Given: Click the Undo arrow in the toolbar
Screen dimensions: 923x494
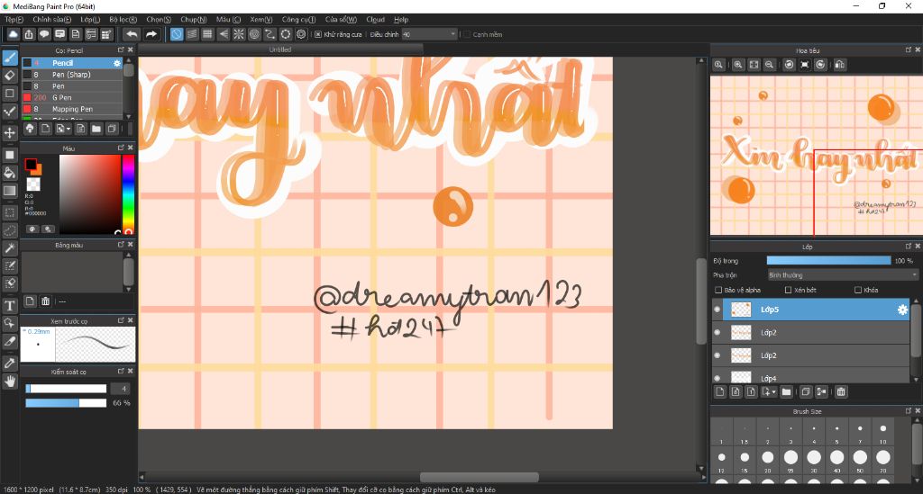Looking at the screenshot, I should 132,34.
